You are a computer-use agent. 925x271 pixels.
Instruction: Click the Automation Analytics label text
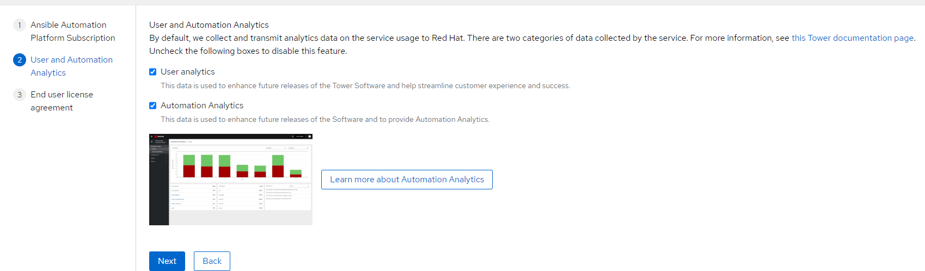pos(202,106)
